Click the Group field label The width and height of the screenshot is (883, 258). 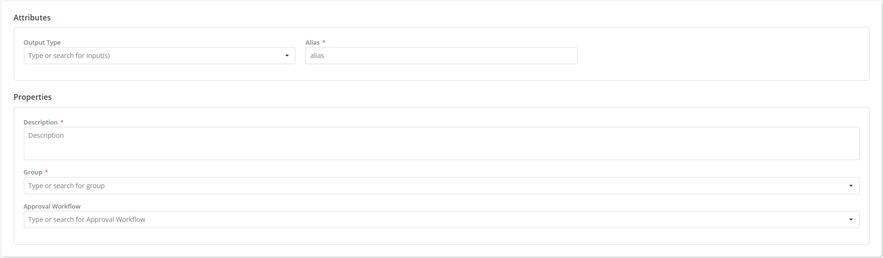[33, 172]
